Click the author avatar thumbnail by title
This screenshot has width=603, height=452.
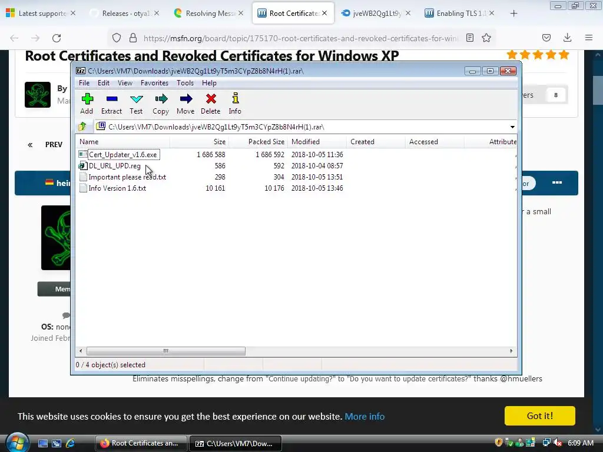click(x=38, y=95)
